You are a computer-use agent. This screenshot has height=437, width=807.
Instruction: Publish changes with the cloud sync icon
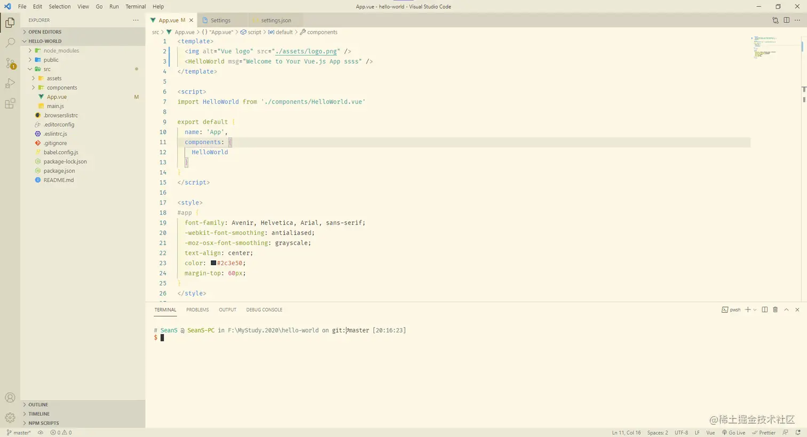point(41,433)
